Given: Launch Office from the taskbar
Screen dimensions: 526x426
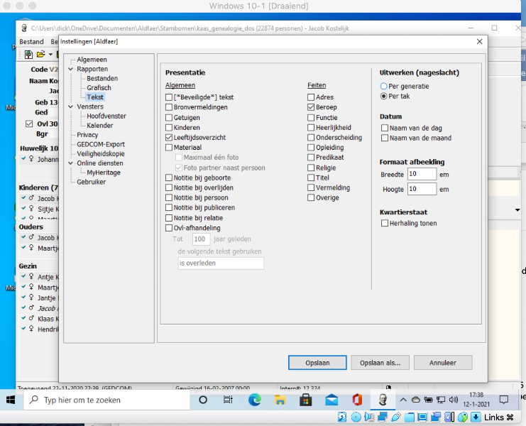Looking at the screenshot, I should point(356,400).
